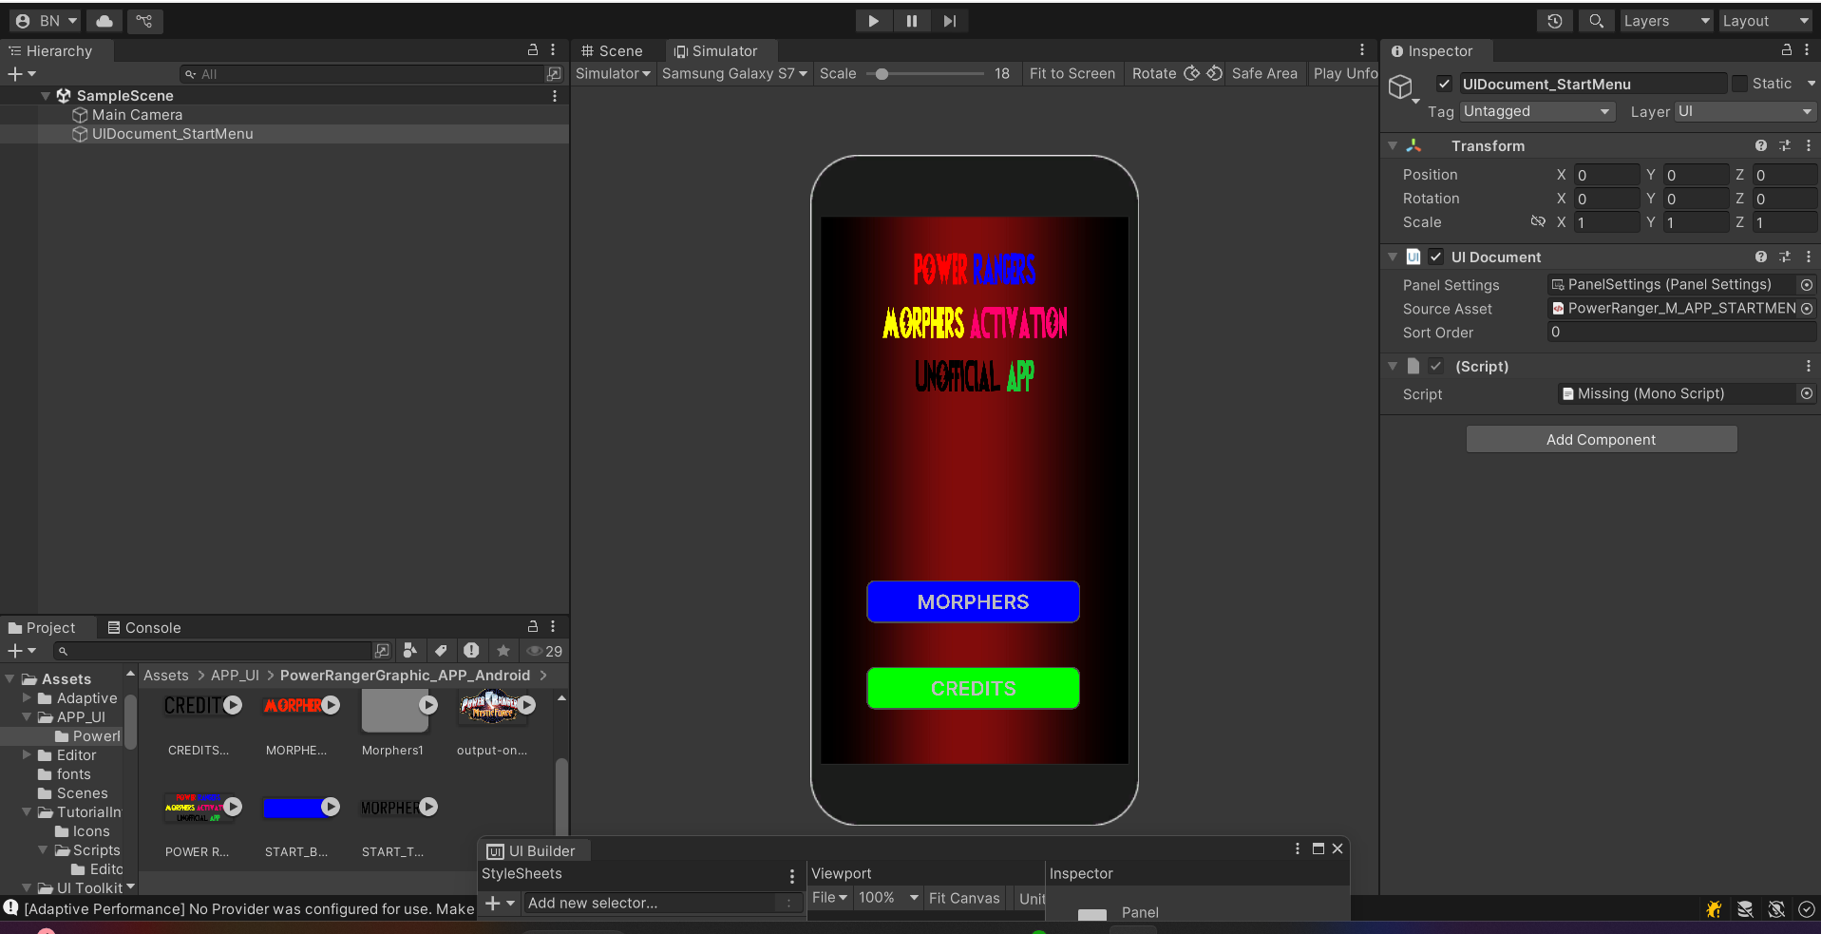Screen dimensions: 1821x934
Task: Toggle the Inspector lock icon
Action: coord(1787,50)
